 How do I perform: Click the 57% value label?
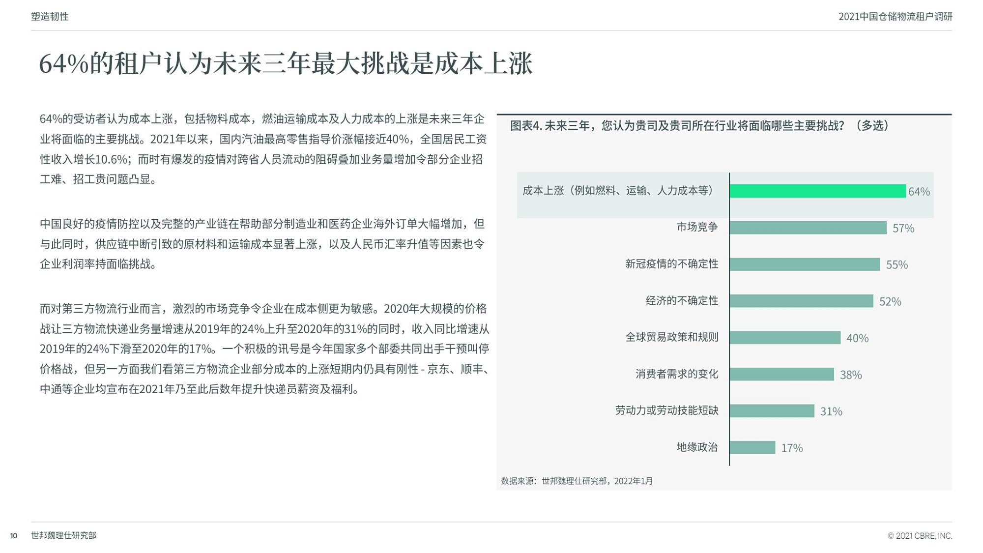(x=903, y=229)
